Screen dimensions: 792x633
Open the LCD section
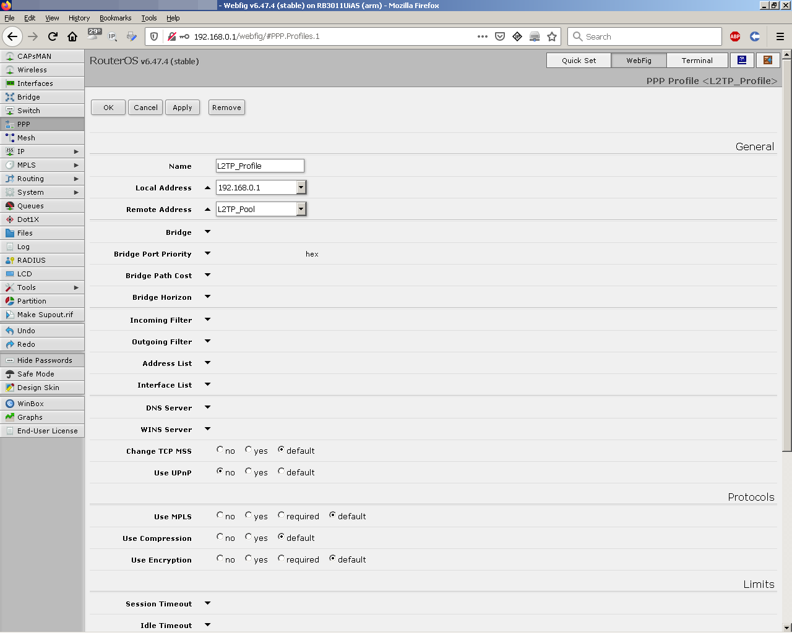tap(42, 274)
